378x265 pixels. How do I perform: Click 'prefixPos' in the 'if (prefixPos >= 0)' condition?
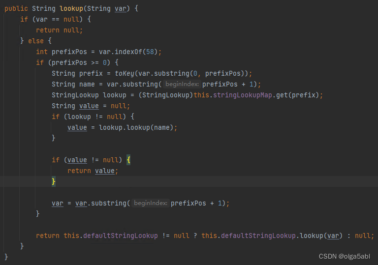(x=69, y=62)
